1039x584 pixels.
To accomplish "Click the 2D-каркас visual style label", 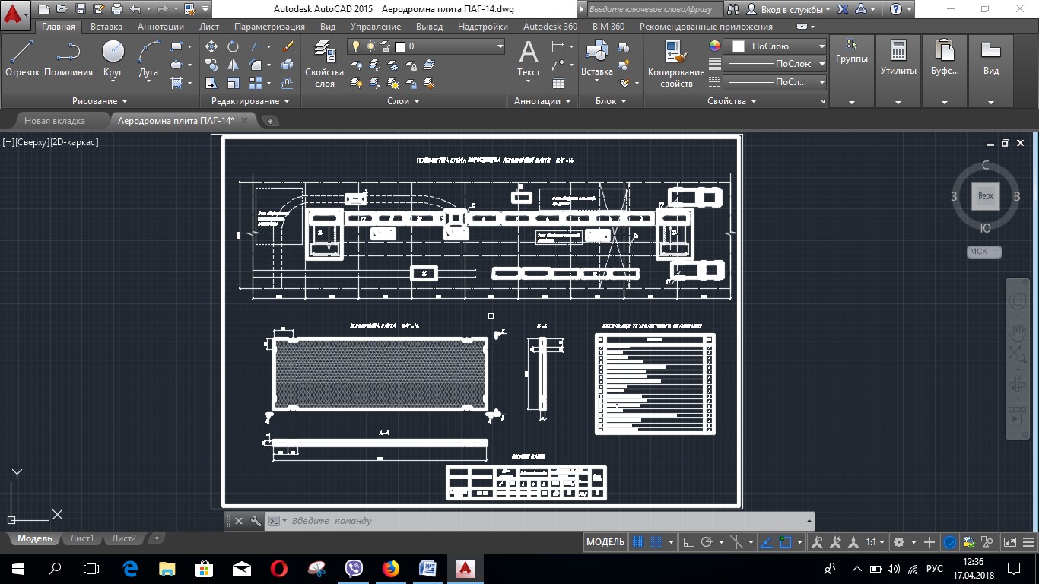I will tap(74, 142).
